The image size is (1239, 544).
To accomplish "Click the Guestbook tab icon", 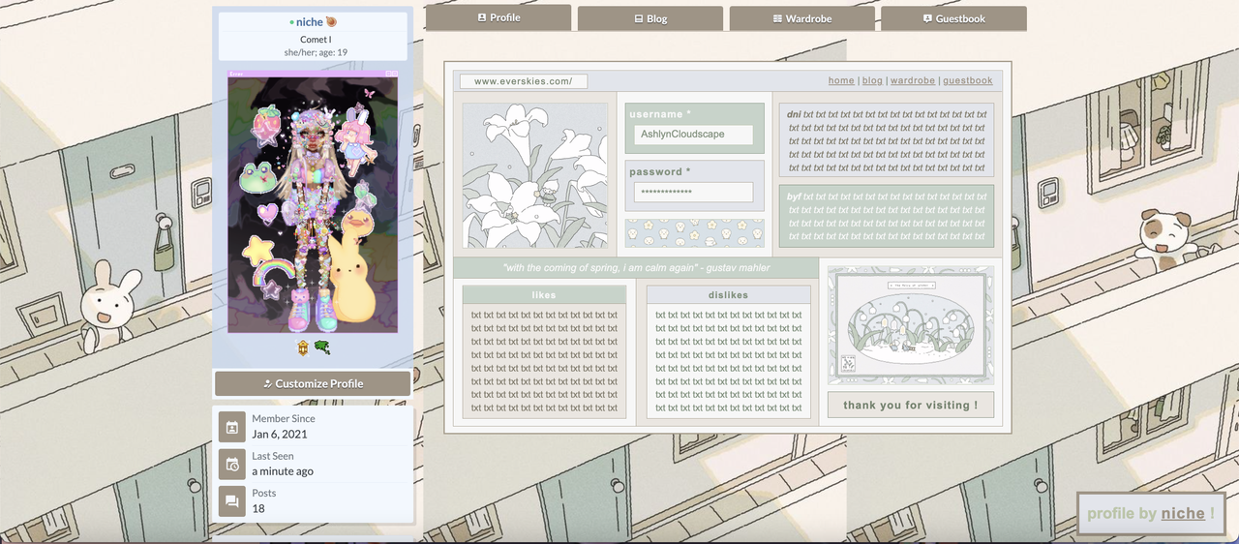I will pyautogui.click(x=927, y=18).
